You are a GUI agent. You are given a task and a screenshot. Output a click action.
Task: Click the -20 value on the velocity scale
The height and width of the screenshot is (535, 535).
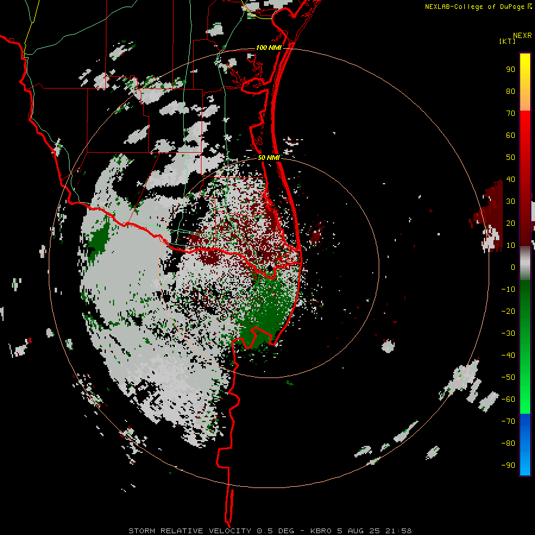(508, 311)
